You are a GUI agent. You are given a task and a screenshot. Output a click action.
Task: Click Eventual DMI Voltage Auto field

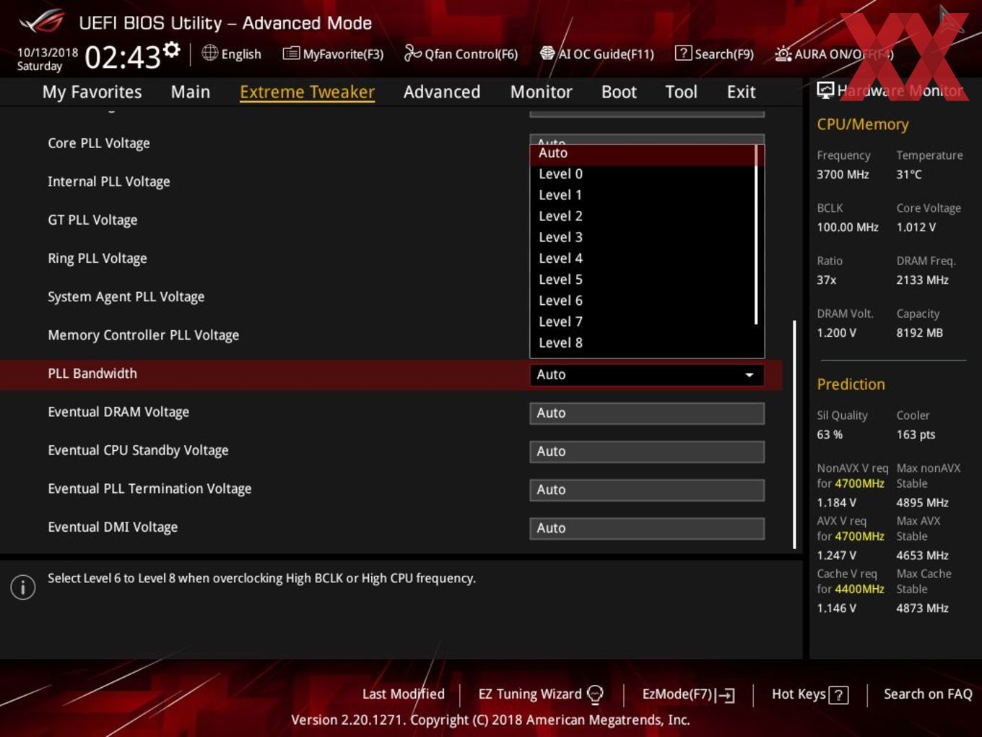pos(647,528)
